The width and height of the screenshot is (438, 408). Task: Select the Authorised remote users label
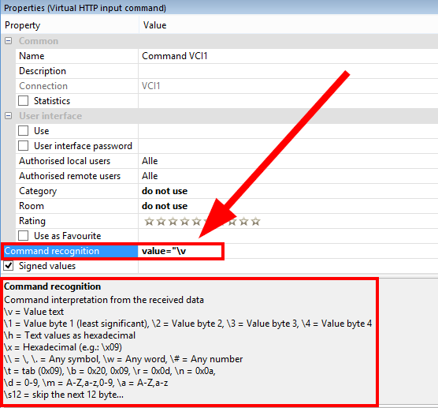pos(69,176)
